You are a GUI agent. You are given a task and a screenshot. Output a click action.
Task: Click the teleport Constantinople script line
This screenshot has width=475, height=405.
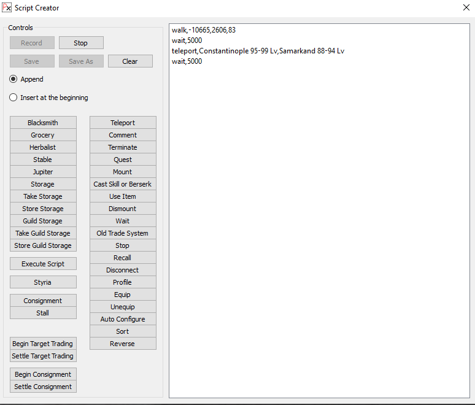(x=258, y=51)
